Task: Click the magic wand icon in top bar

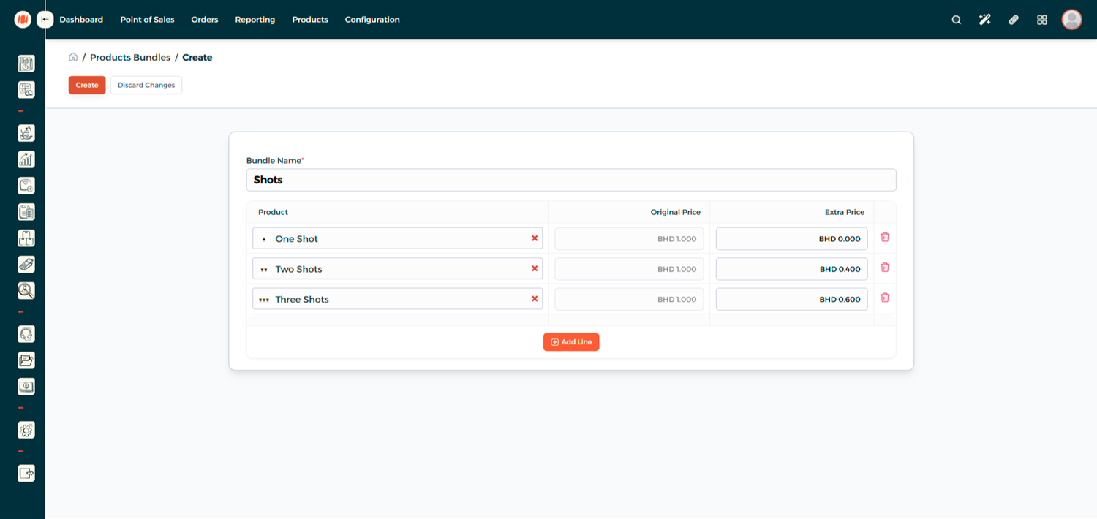Action: (984, 20)
